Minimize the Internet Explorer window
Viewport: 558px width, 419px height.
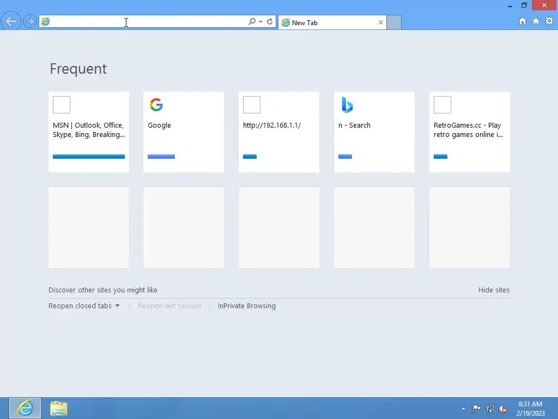[x=510, y=5]
